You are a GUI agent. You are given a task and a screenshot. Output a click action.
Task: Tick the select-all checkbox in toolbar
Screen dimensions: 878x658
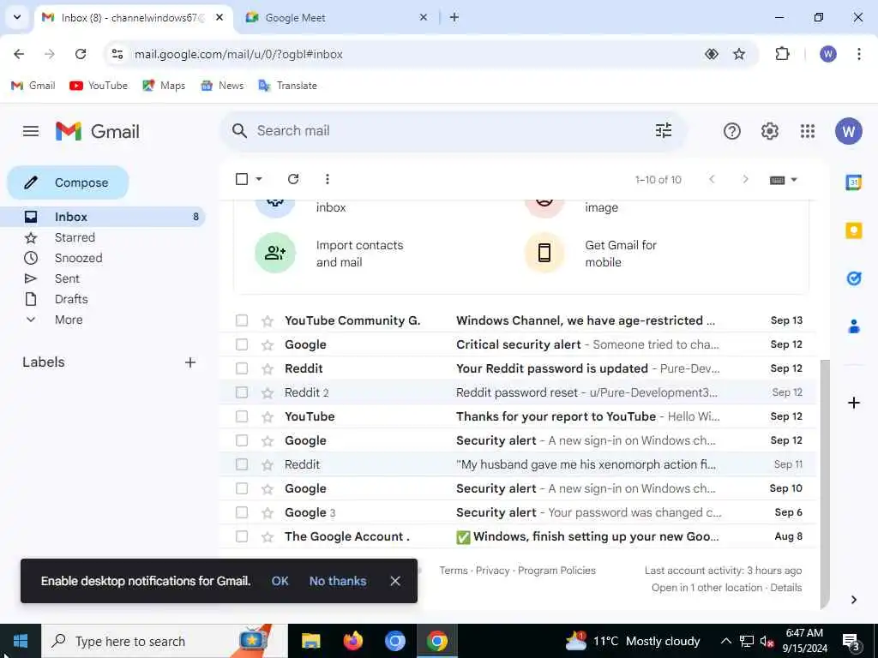pyautogui.click(x=241, y=179)
